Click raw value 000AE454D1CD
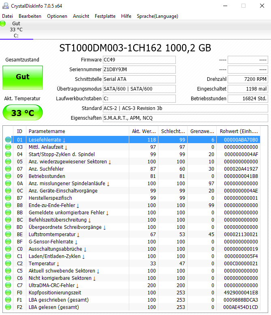Screen dimensions: 271x315 click(x=241, y=307)
